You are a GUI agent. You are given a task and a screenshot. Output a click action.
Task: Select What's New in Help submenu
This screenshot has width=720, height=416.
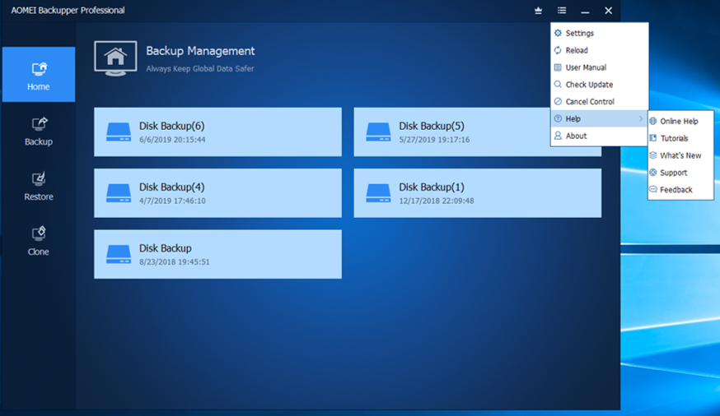(680, 155)
